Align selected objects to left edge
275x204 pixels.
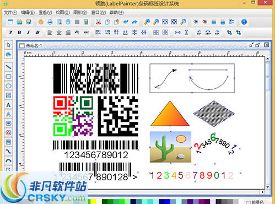[98, 33]
